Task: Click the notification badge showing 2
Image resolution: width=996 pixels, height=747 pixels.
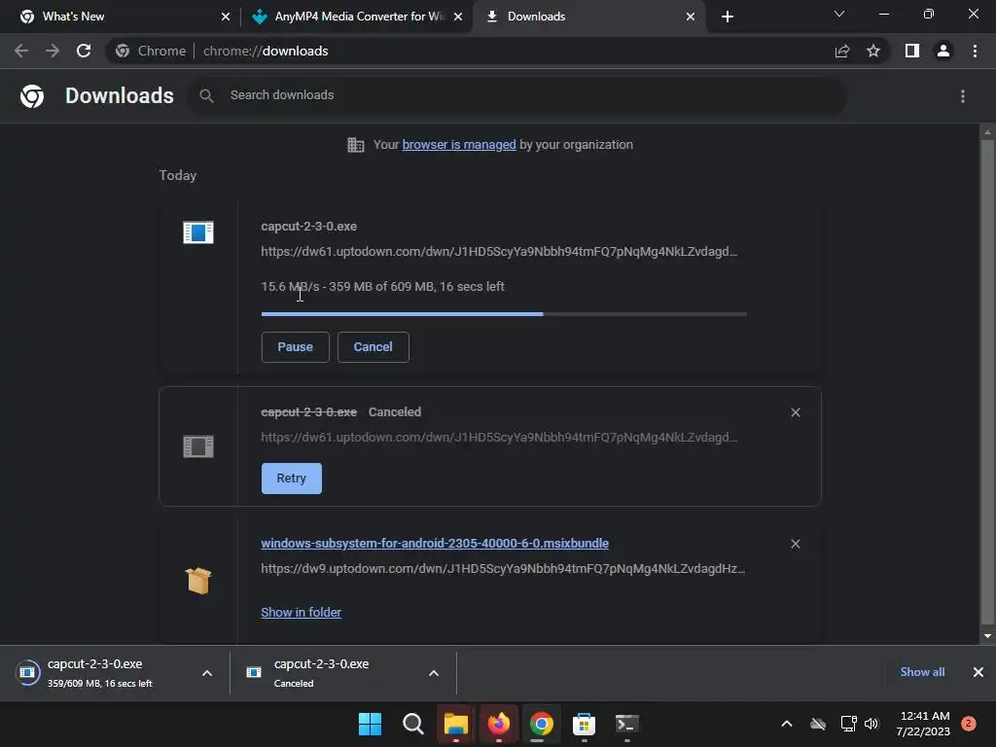Action: click(x=969, y=724)
